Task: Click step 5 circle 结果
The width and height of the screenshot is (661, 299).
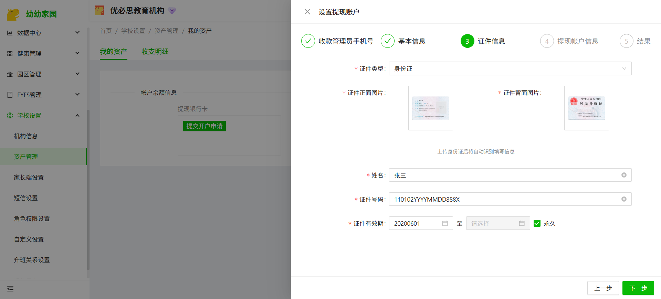Action: point(627,41)
